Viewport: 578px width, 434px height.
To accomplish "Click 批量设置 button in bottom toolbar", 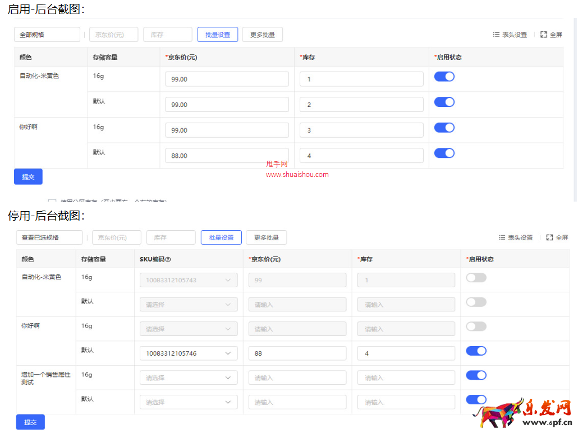I will tap(221, 237).
